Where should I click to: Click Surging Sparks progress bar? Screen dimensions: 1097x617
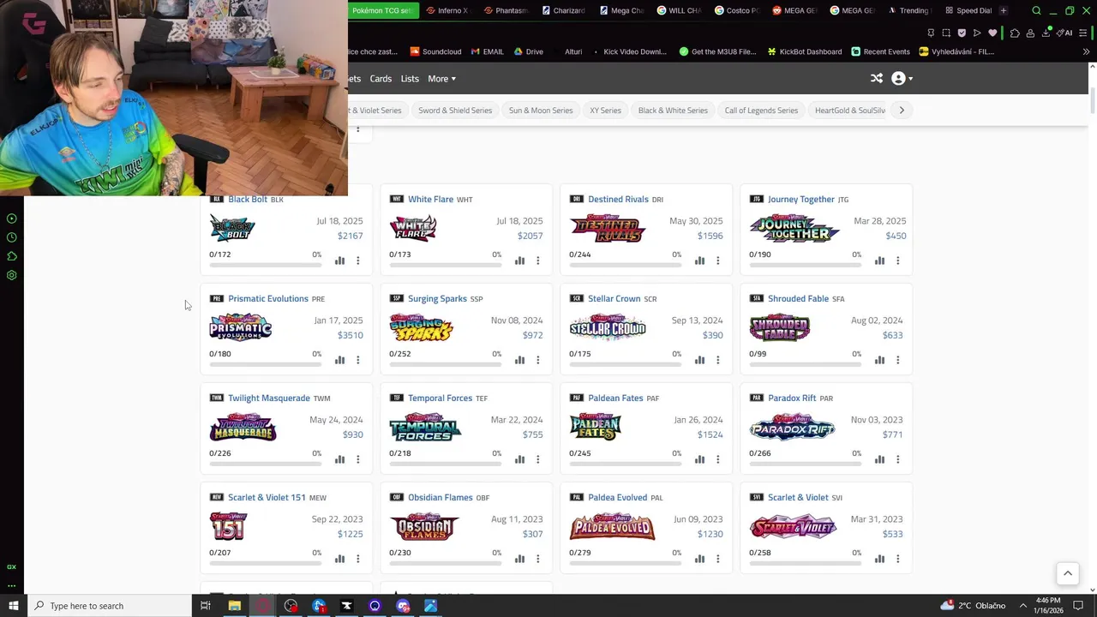445,364
